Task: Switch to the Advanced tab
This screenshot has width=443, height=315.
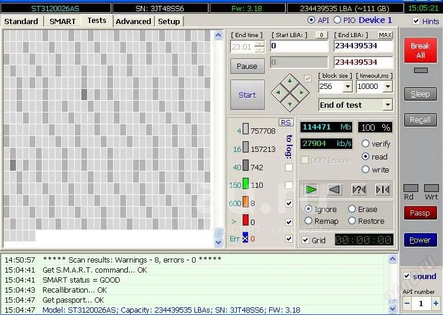Action: 133,21
